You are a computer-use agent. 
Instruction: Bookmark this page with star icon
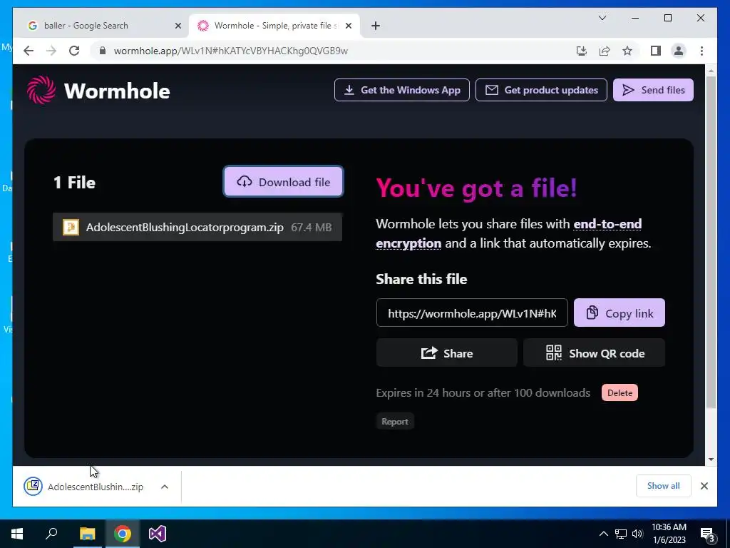[x=627, y=51]
